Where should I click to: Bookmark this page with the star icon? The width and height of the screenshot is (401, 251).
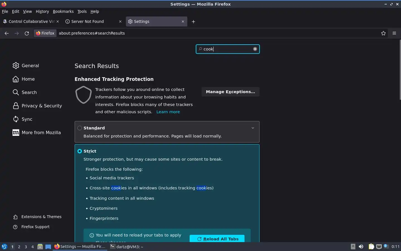(x=383, y=33)
